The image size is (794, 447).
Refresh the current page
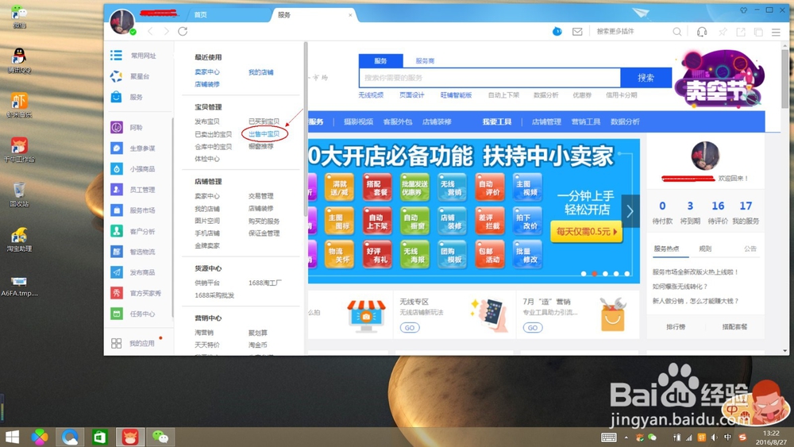[183, 32]
